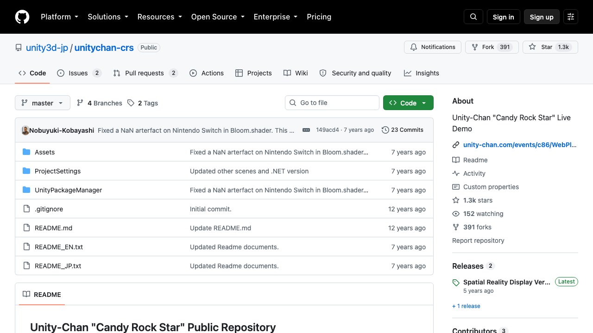Viewport: 593px width, 333px height.
Task: Switch to the Insights tab
Action: tap(421, 73)
